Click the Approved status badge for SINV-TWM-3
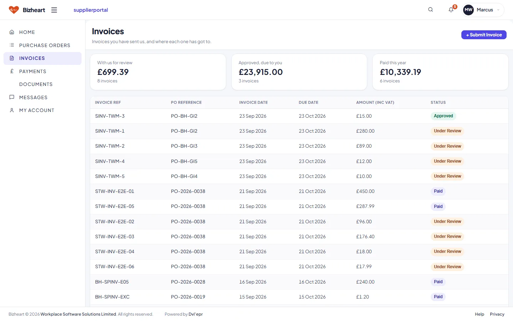This screenshot has height=321, width=513. 443,116
